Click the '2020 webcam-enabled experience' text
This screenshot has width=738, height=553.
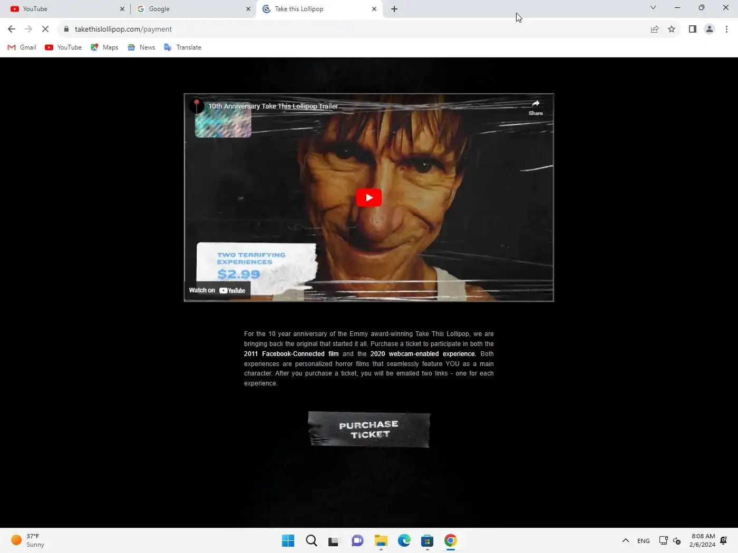click(x=422, y=354)
